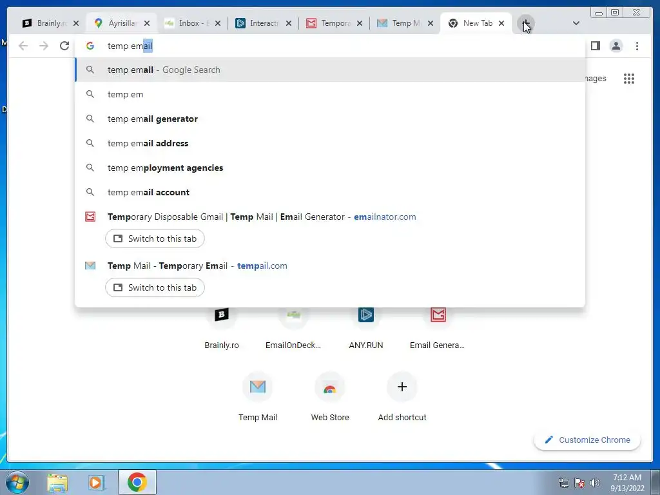Open the volume speaker icon

tap(595, 483)
